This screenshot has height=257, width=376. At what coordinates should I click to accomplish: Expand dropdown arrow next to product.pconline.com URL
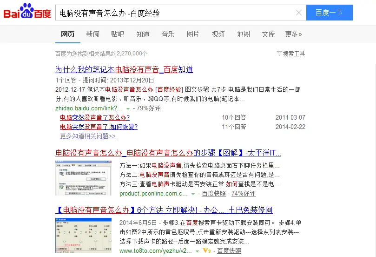point(193,194)
